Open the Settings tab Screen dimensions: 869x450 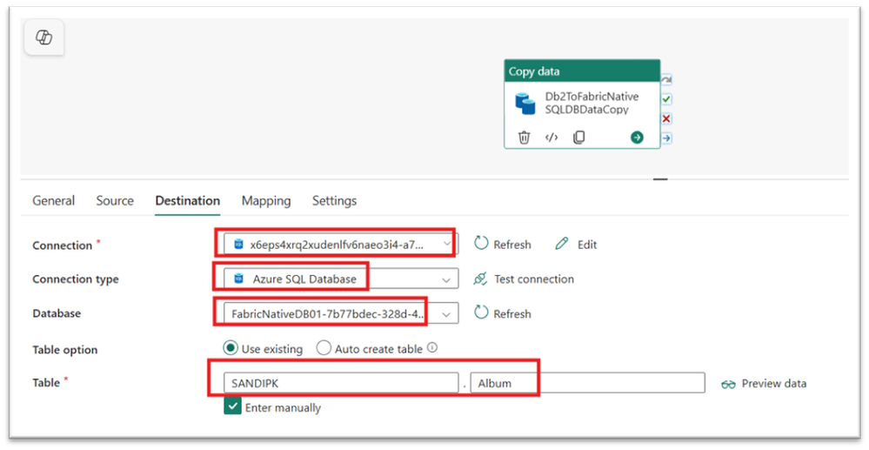[334, 201]
